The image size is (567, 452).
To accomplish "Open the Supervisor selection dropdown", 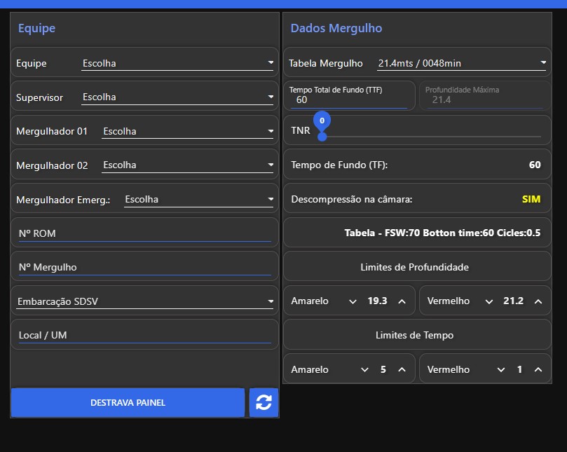I will [177, 97].
